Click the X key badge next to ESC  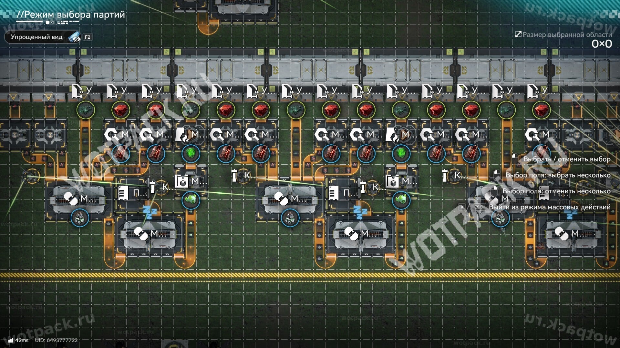tap(462, 207)
